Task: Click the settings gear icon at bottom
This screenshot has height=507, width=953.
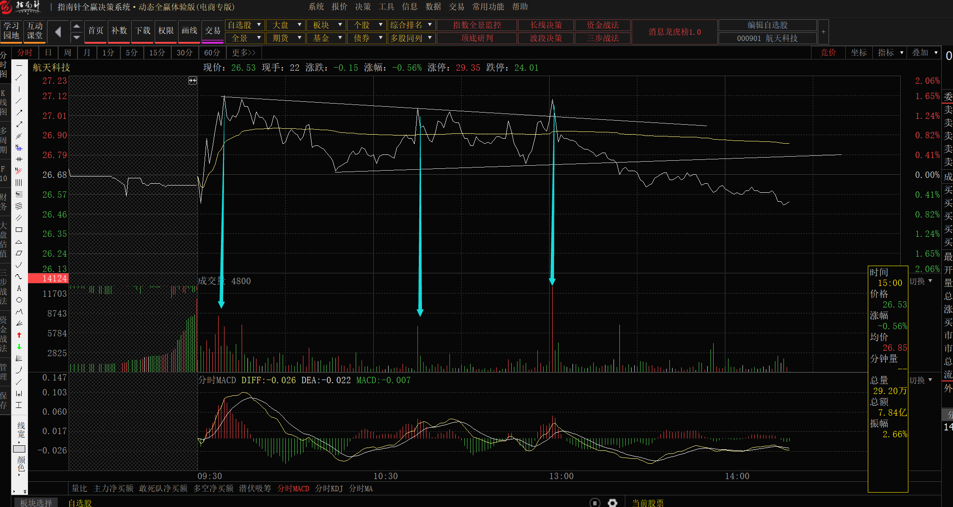Action: [x=612, y=502]
